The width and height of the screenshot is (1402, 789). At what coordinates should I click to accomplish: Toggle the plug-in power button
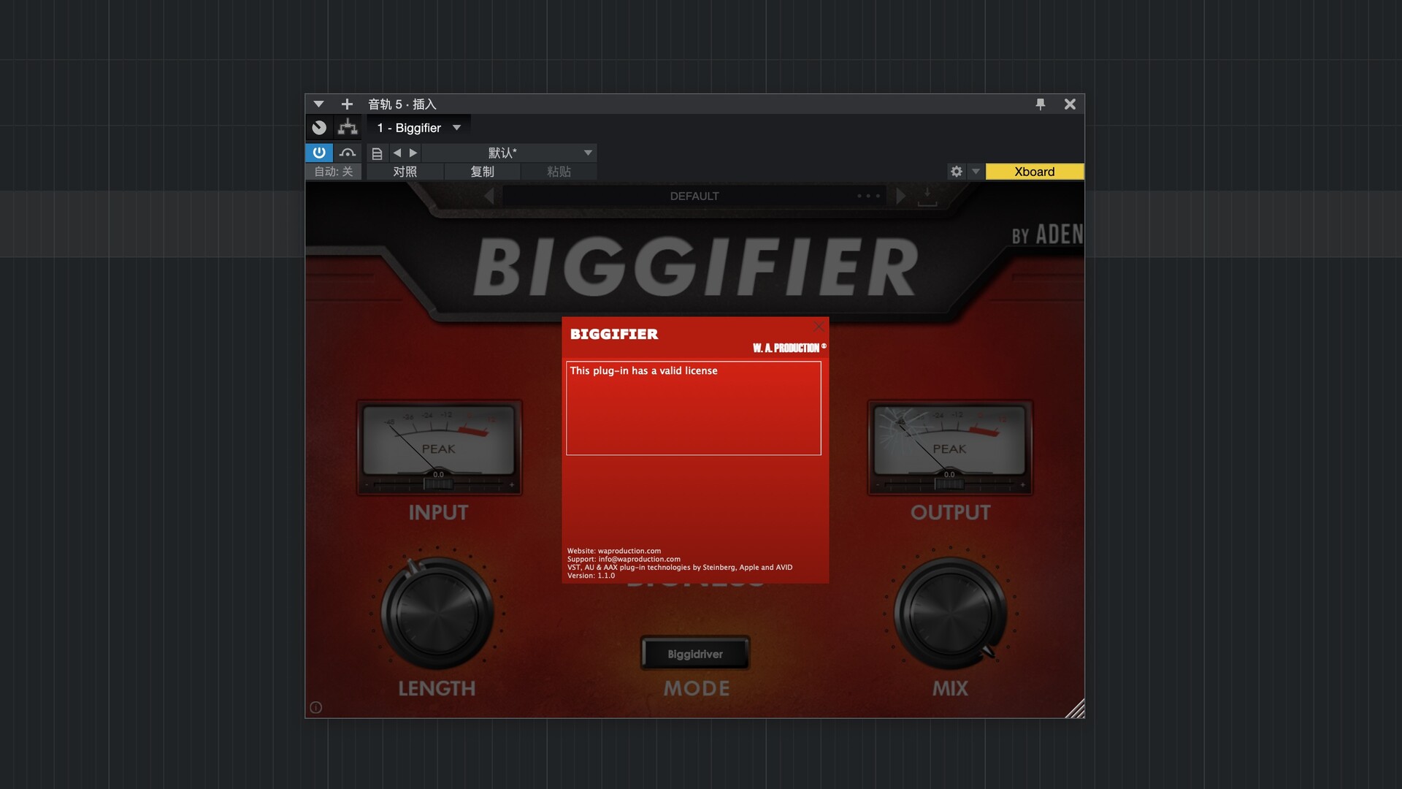pyautogui.click(x=319, y=153)
